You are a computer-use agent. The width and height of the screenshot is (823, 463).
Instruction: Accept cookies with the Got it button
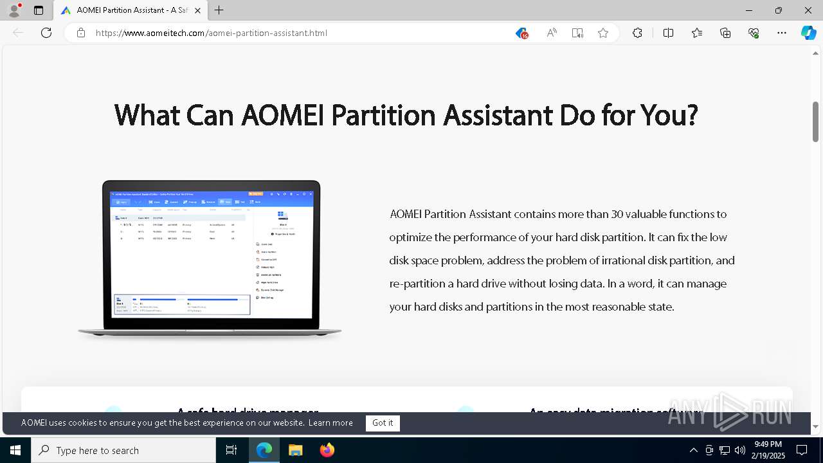383,423
